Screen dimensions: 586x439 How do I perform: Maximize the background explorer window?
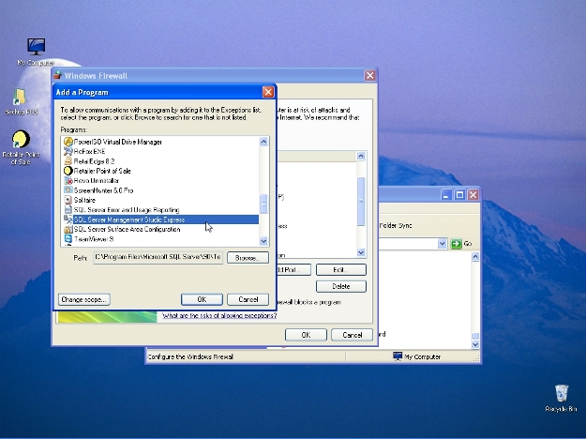[x=459, y=195]
